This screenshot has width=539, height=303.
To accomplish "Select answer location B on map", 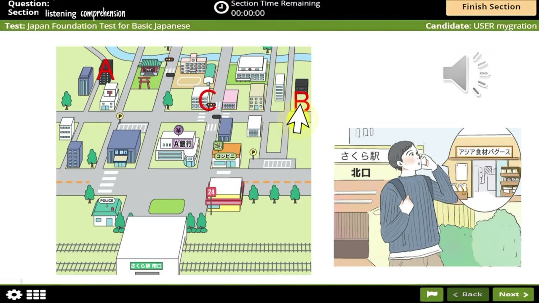I will tap(302, 101).
